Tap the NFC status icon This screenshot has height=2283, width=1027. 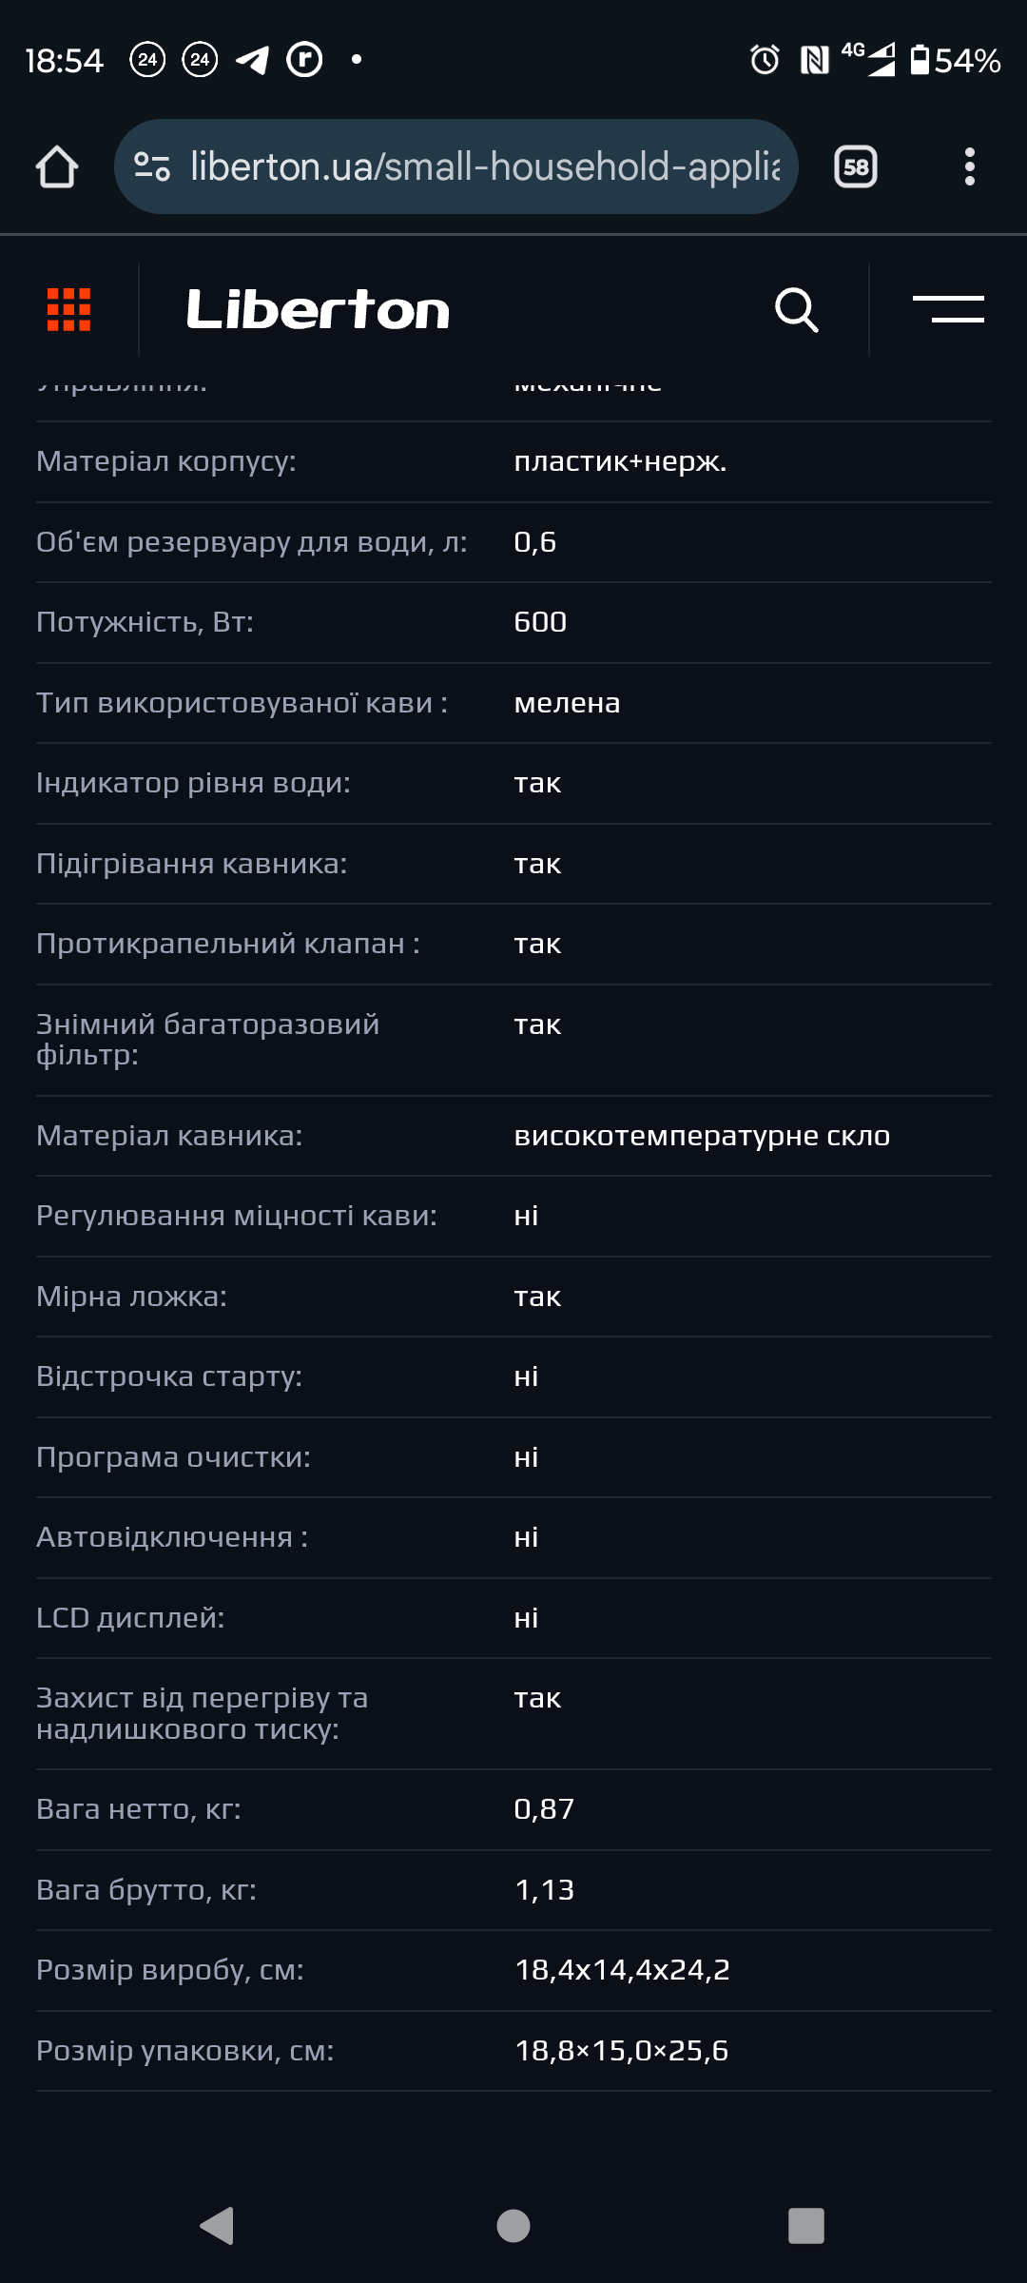[x=814, y=60]
